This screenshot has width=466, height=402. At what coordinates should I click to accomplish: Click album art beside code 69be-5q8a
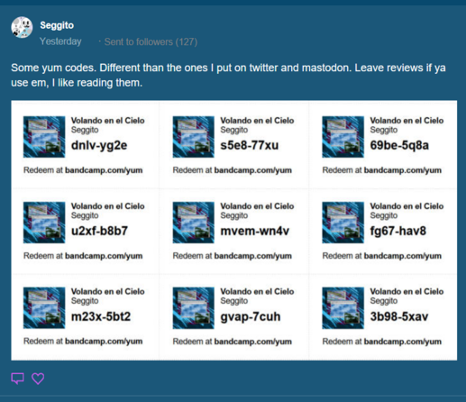tap(343, 137)
